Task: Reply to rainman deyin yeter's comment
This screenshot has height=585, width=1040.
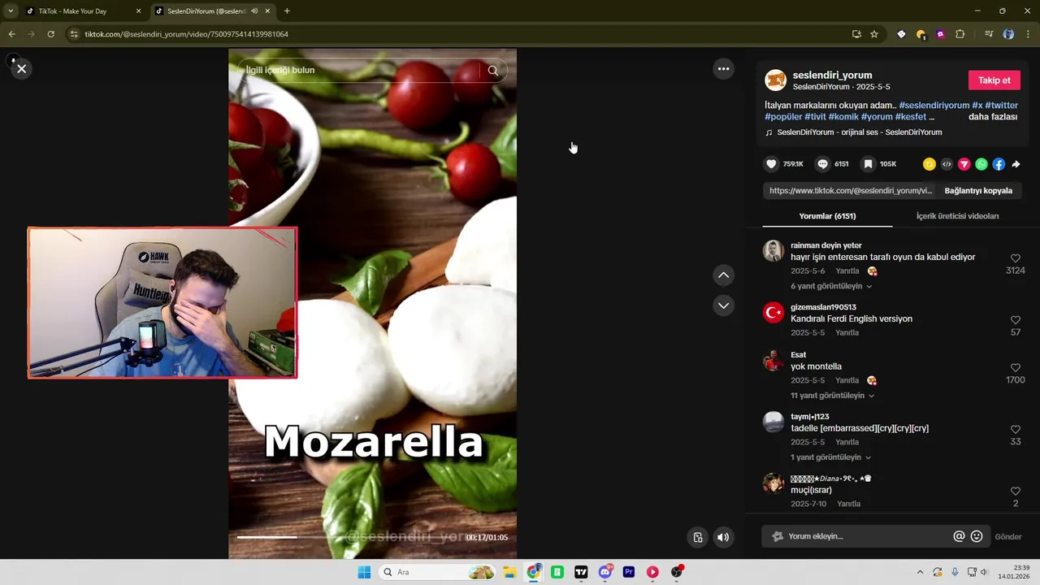Action: click(x=847, y=271)
